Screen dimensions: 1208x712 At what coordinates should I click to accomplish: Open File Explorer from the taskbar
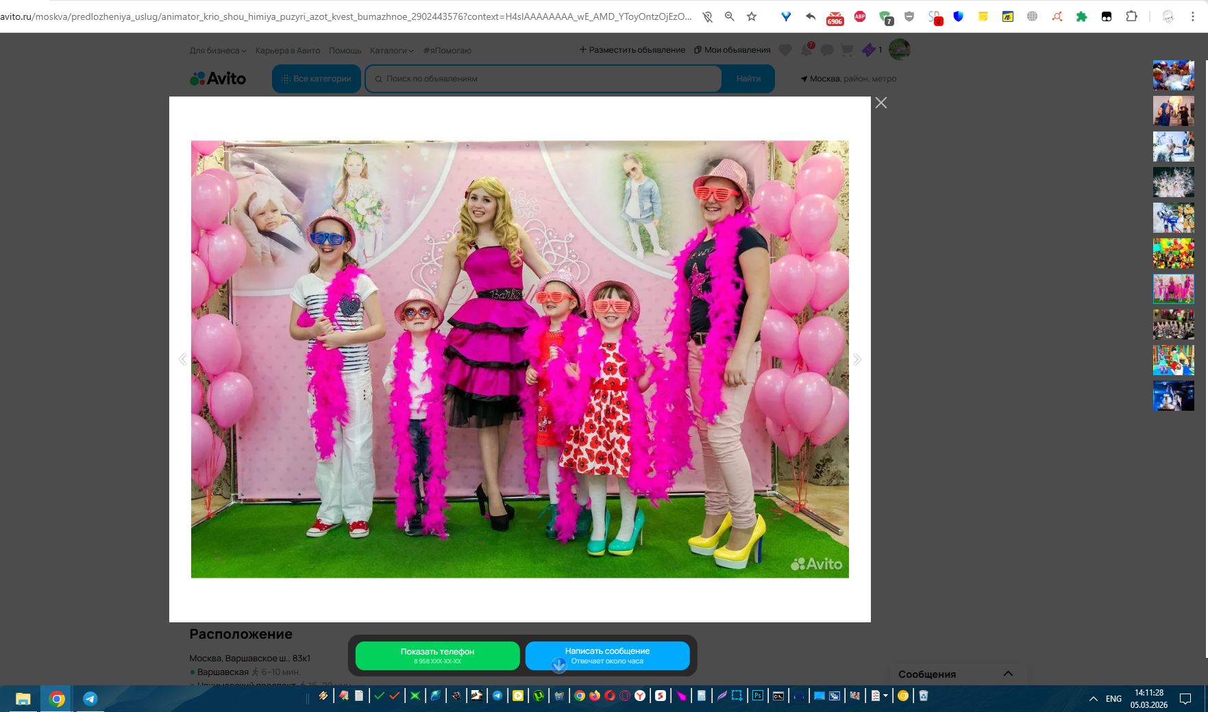(x=23, y=698)
